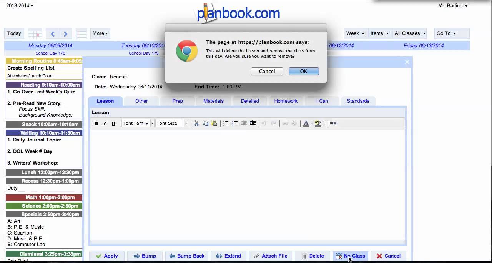The height and width of the screenshot is (263, 492).
Task: Click the Indent icon
Action: pos(253,123)
